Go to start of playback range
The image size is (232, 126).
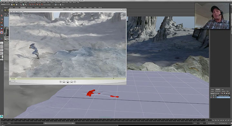[213, 120]
